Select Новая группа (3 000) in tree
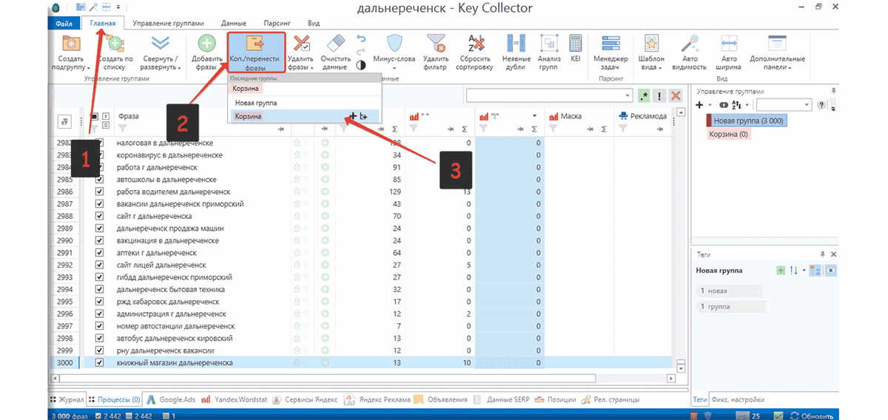888x420 pixels. tap(748, 121)
